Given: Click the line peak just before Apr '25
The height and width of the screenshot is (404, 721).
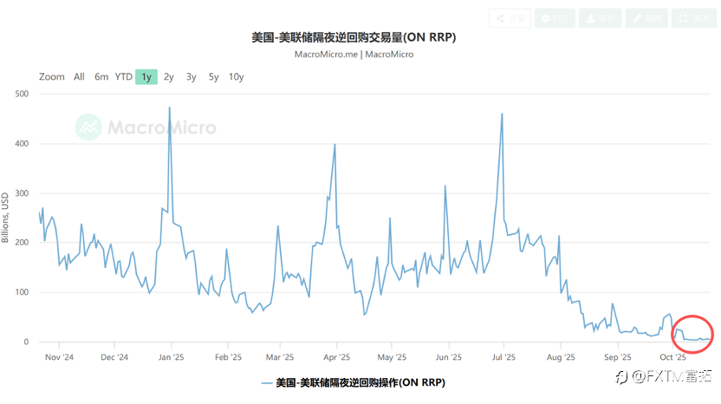Looking at the screenshot, I should pos(335,145).
